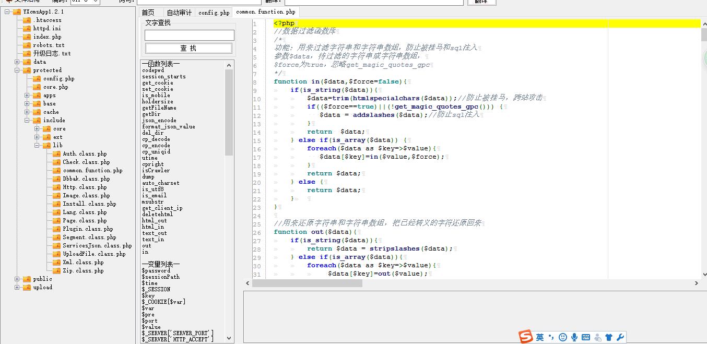Image resolution: width=707 pixels, height=344 pixels.
Task: Switch to the 自动审计 tab
Action: click(x=179, y=12)
